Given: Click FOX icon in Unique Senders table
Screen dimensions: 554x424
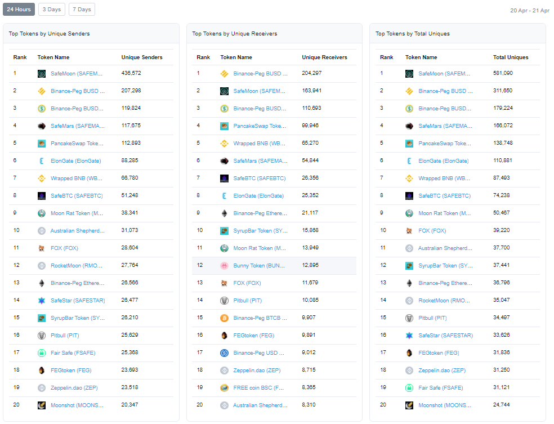Looking at the screenshot, I should [42, 248].
